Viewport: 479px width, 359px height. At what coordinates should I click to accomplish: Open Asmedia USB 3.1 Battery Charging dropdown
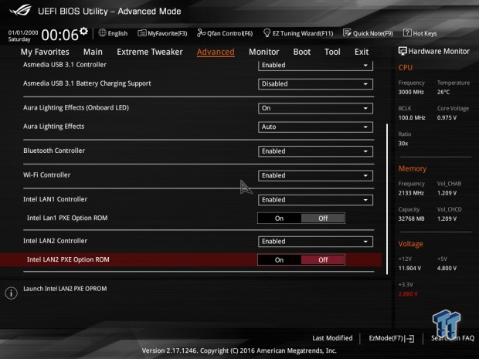coord(315,84)
